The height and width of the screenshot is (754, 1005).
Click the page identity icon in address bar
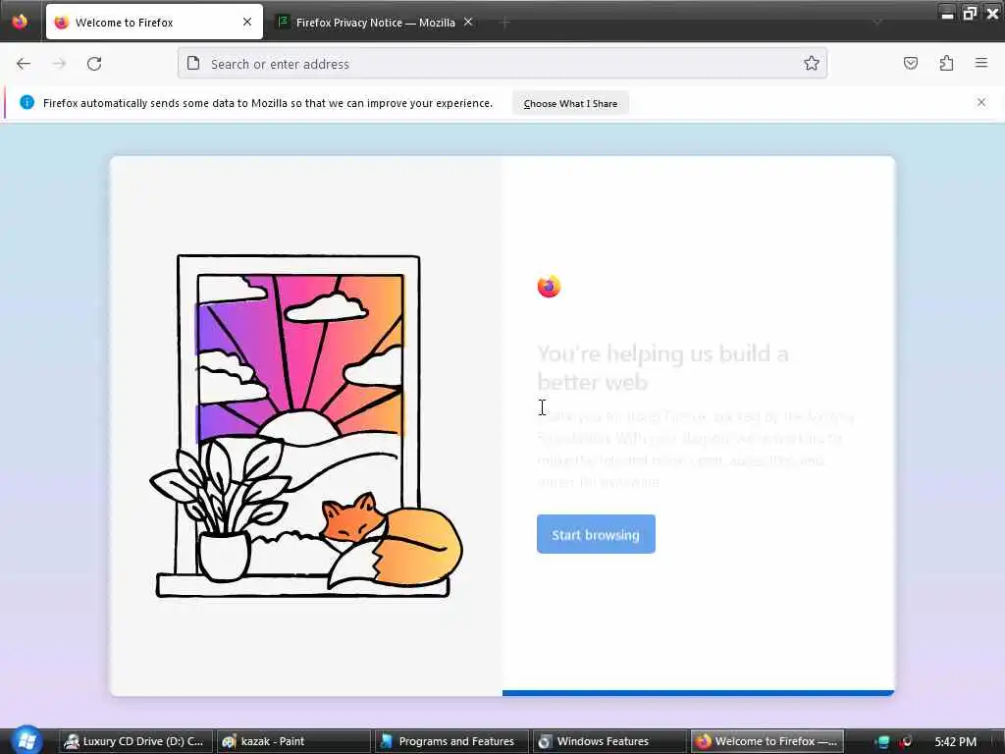click(x=193, y=64)
